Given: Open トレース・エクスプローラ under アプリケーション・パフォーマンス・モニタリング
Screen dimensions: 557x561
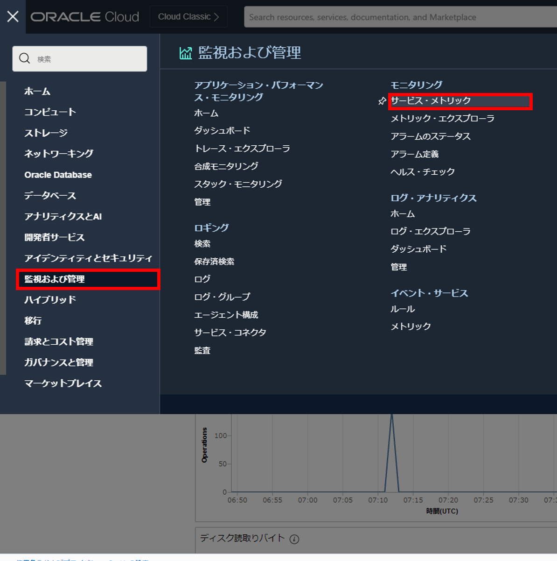Looking at the screenshot, I should click(x=242, y=148).
